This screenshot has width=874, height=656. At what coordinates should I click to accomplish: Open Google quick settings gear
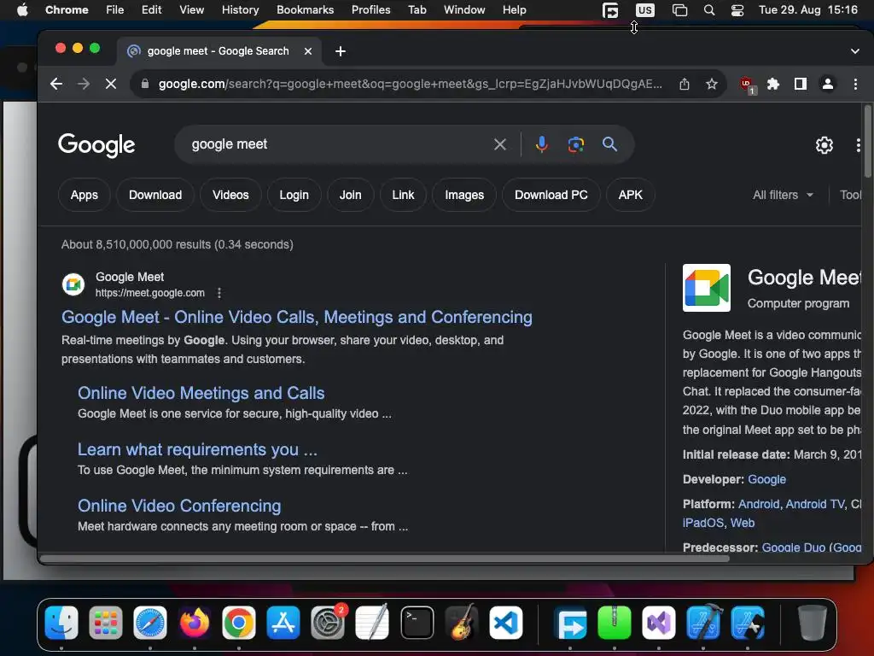coord(824,145)
